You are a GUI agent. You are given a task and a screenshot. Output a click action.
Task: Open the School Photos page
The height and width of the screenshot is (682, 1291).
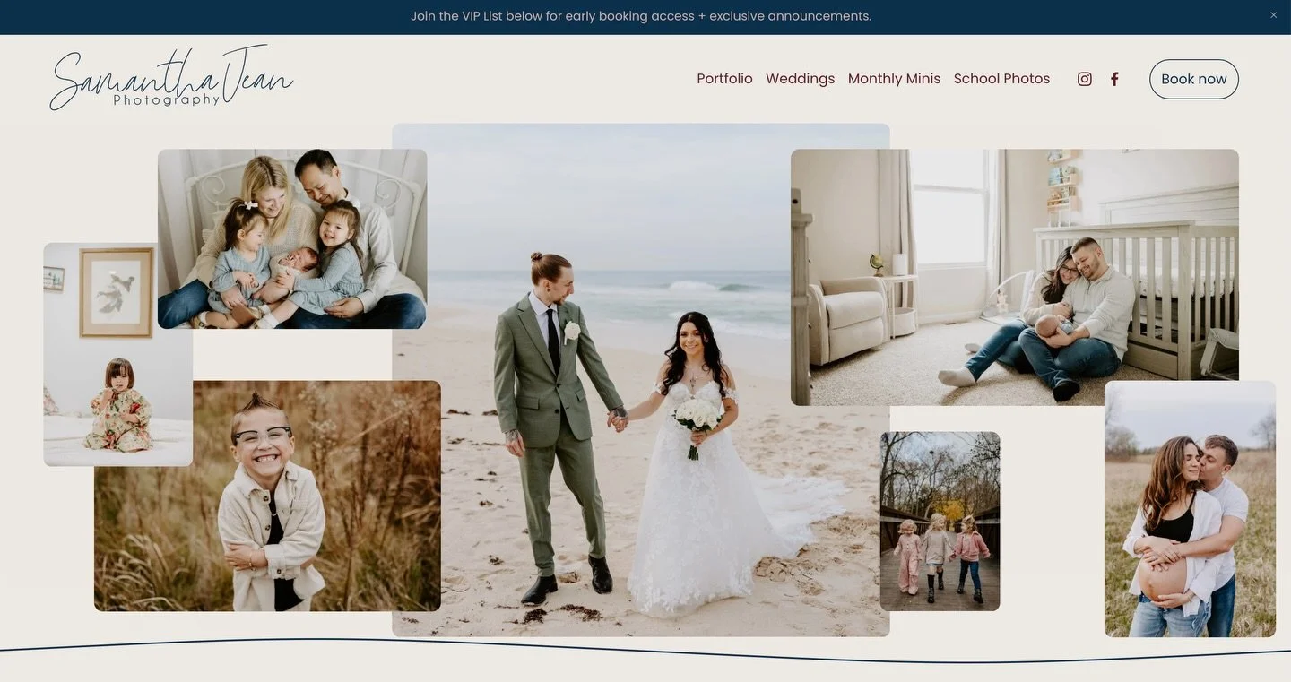pyautogui.click(x=1001, y=78)
